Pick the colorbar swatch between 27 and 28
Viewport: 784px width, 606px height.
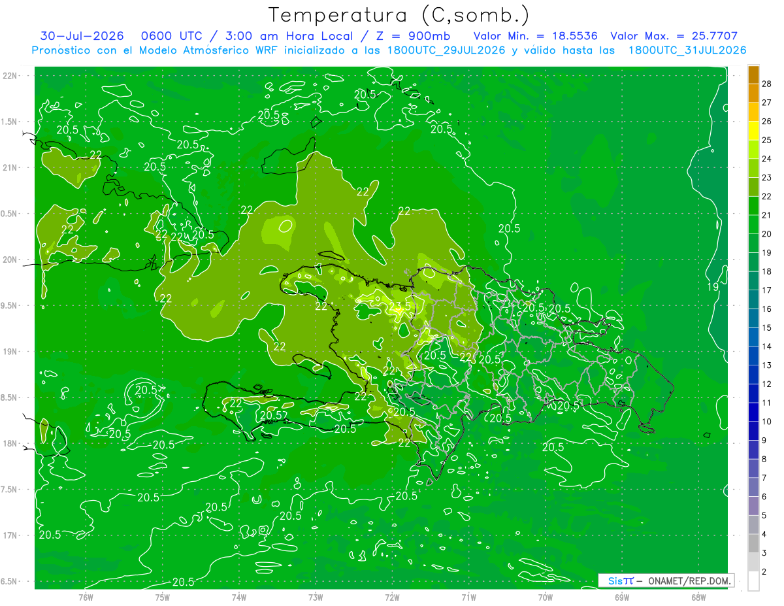click(x=753, y=93)
